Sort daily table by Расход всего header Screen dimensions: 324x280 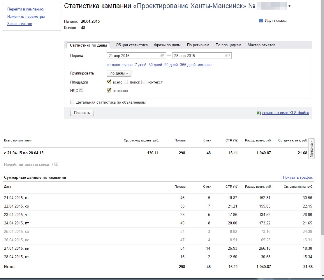[258, 187]
